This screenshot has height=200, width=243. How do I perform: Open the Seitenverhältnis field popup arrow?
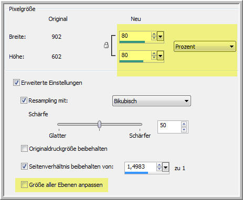[165, 168]
